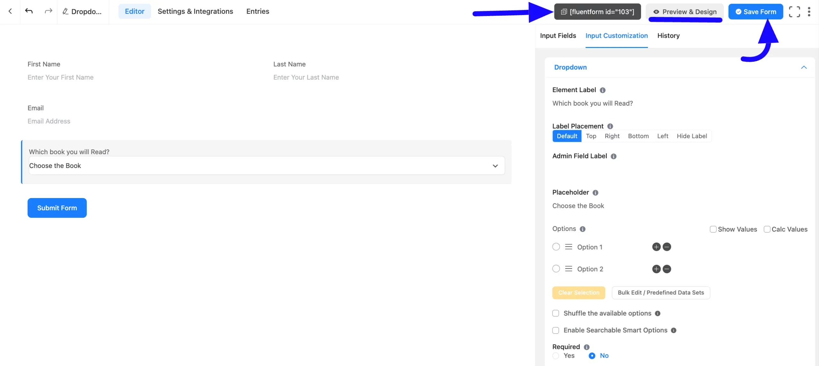The width and height of the screenshot is (819, 366).
Task: Click Save Form button
Action: tap(756, 12)
